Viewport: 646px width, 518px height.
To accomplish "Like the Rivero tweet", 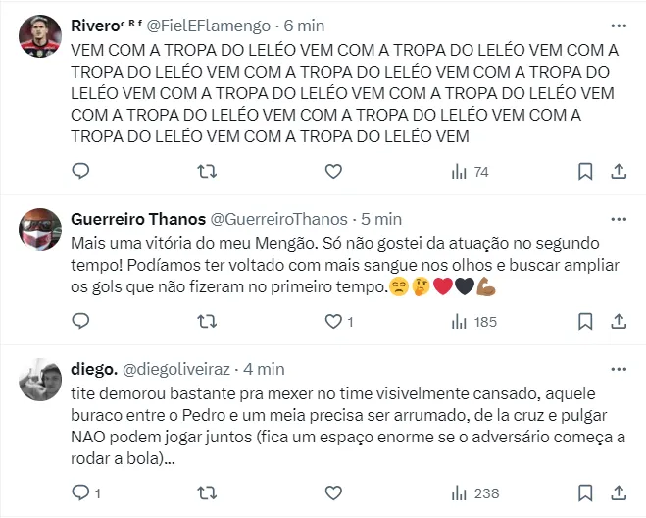I will (333, 172).
